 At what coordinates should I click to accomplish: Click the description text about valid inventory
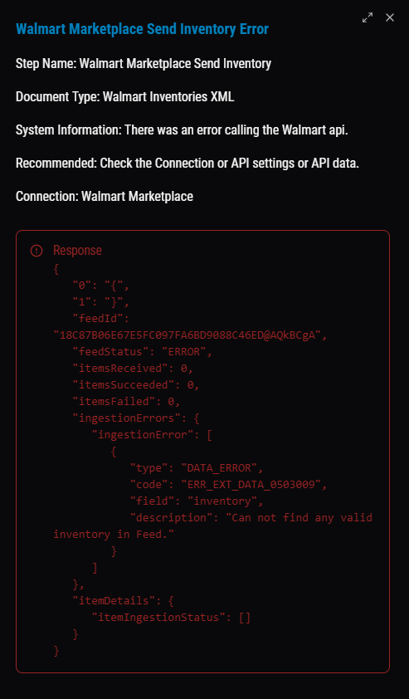tap(213, 526)
